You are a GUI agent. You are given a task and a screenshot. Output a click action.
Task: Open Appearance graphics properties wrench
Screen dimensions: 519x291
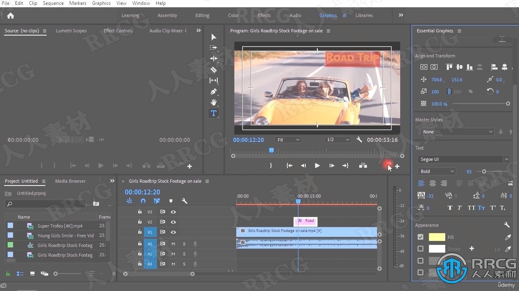pos(507,225)
